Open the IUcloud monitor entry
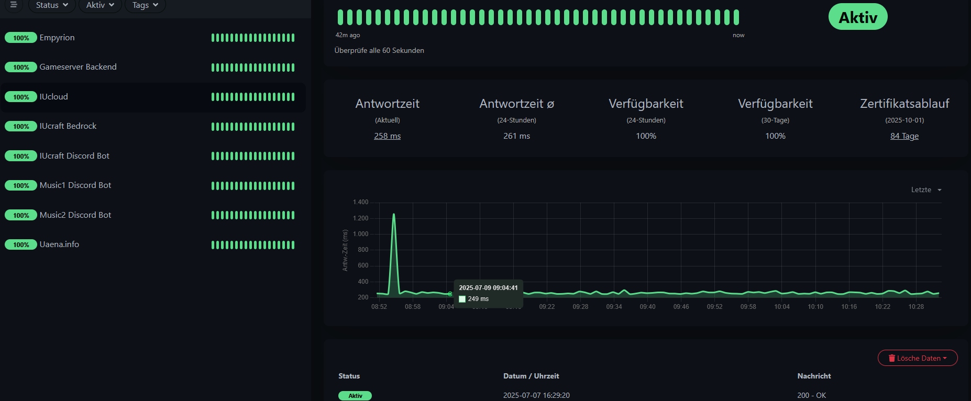 (54, 97)
